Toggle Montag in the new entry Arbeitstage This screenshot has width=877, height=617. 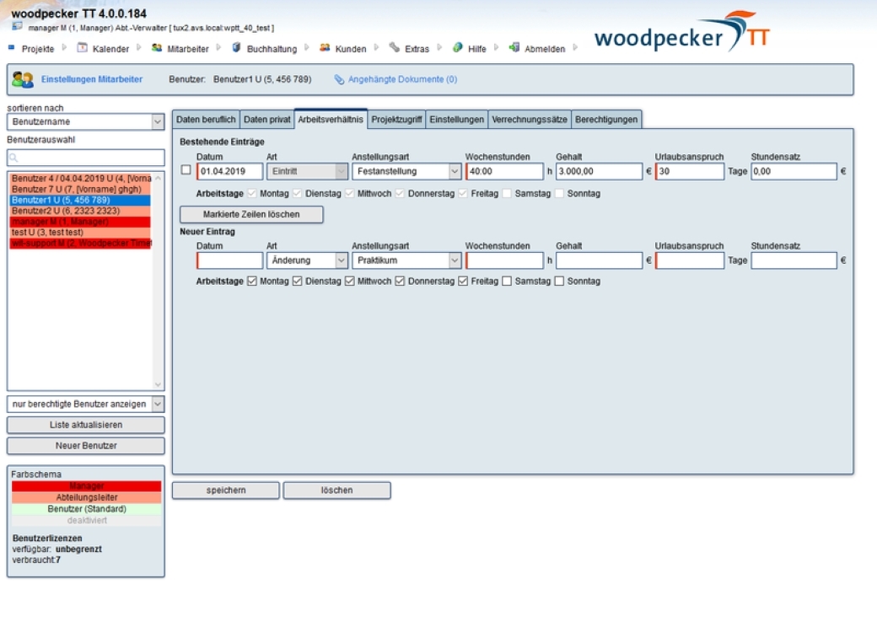[x=252, y=282]
